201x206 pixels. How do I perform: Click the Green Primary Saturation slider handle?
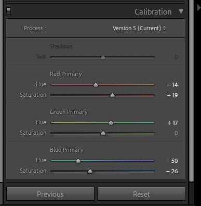pos(103,133)
